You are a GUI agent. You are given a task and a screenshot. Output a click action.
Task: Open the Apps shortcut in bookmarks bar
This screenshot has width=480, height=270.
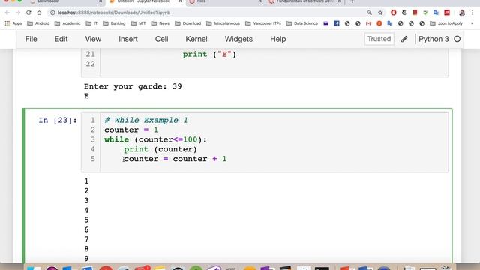click(x=13, y=23)
